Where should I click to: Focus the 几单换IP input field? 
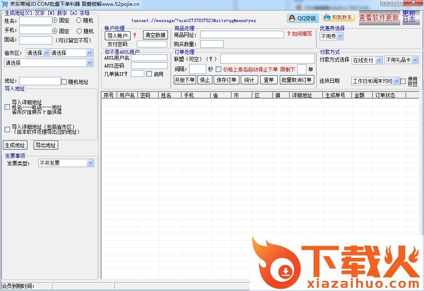[138, 74]
